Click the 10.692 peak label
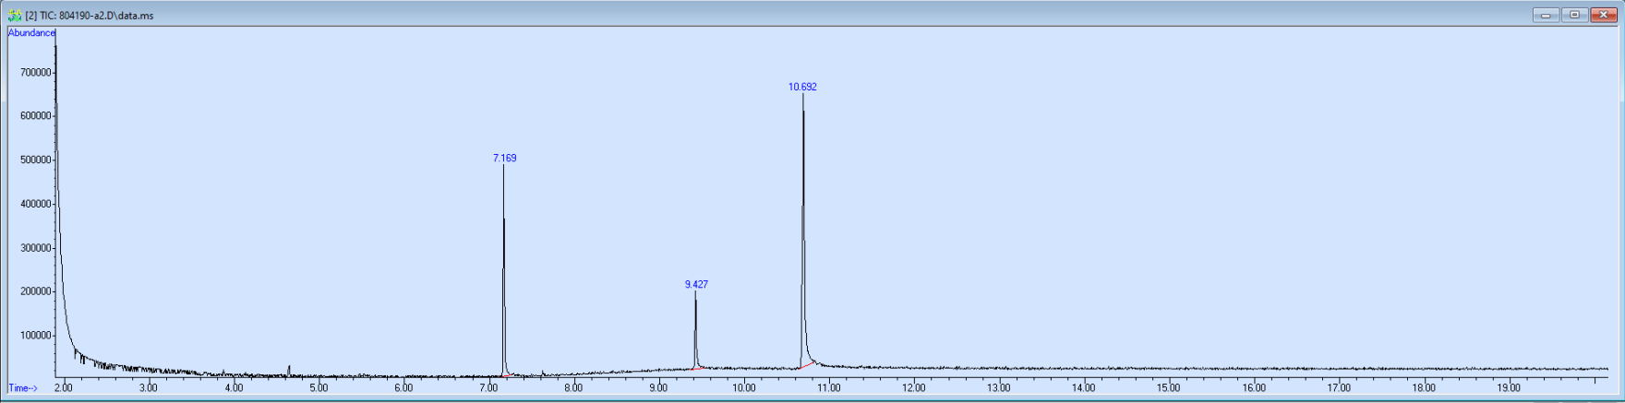Screen dimensions: 1625x403 pyautogui.click(x=802, y=88)
